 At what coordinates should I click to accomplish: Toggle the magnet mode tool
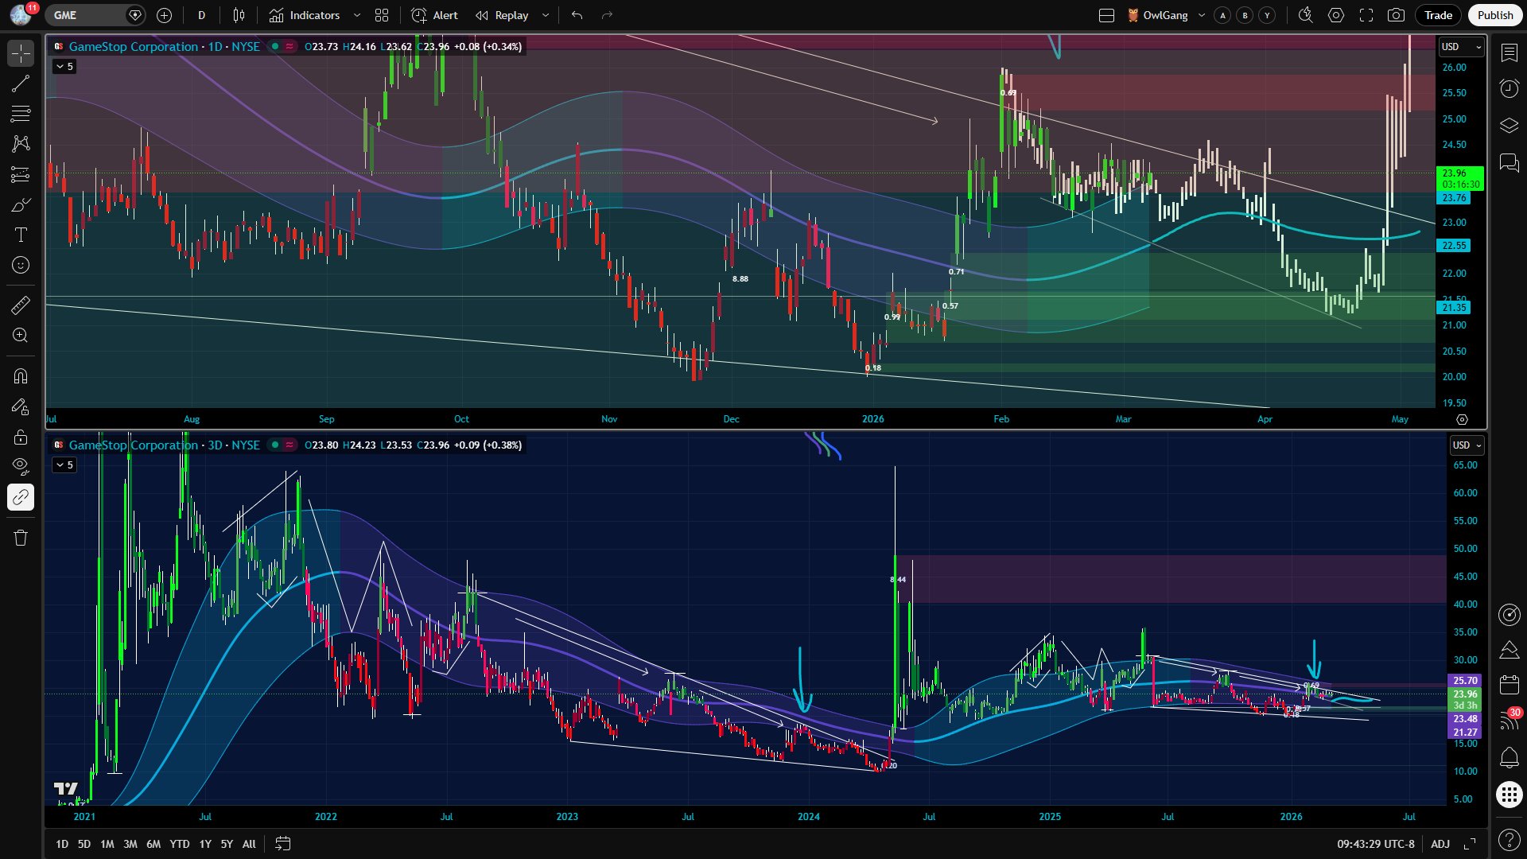(x=21, y=376)
